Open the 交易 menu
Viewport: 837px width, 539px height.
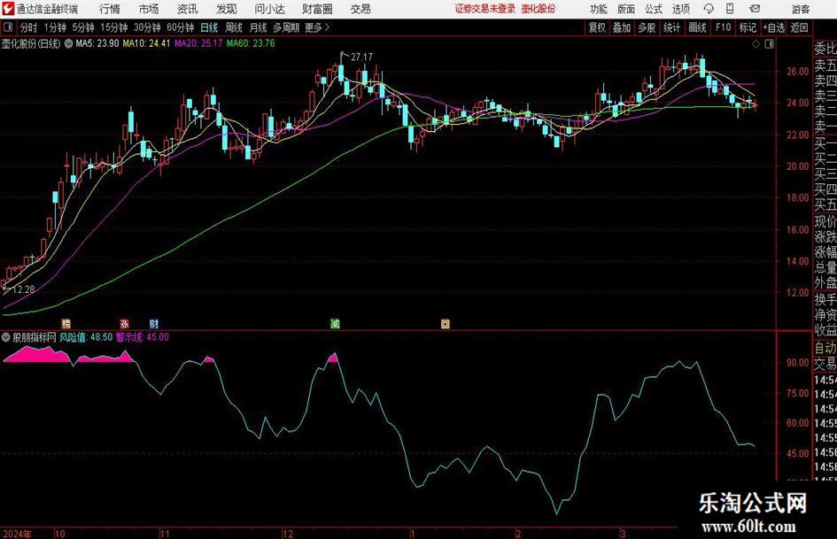click(x=360, y=9)
